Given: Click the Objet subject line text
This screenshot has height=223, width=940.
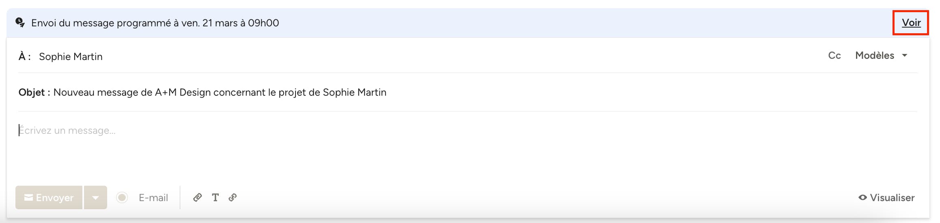Looking at the screenshot, I should [x=220, y=92].
